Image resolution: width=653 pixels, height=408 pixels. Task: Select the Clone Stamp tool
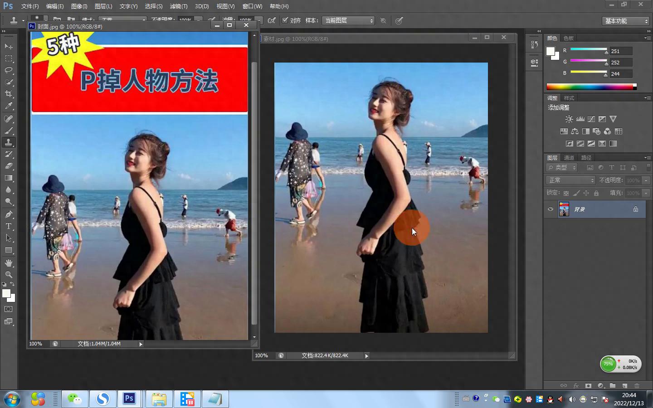coord(9,142)
